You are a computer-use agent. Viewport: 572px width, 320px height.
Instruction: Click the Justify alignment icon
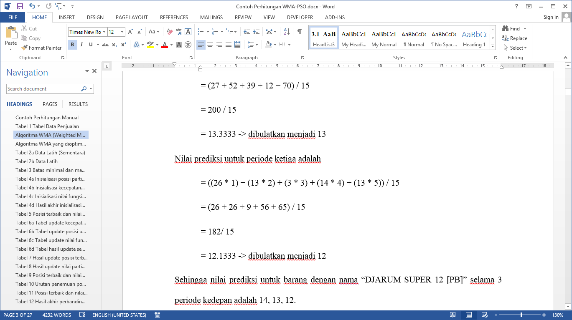pos(229,45)
